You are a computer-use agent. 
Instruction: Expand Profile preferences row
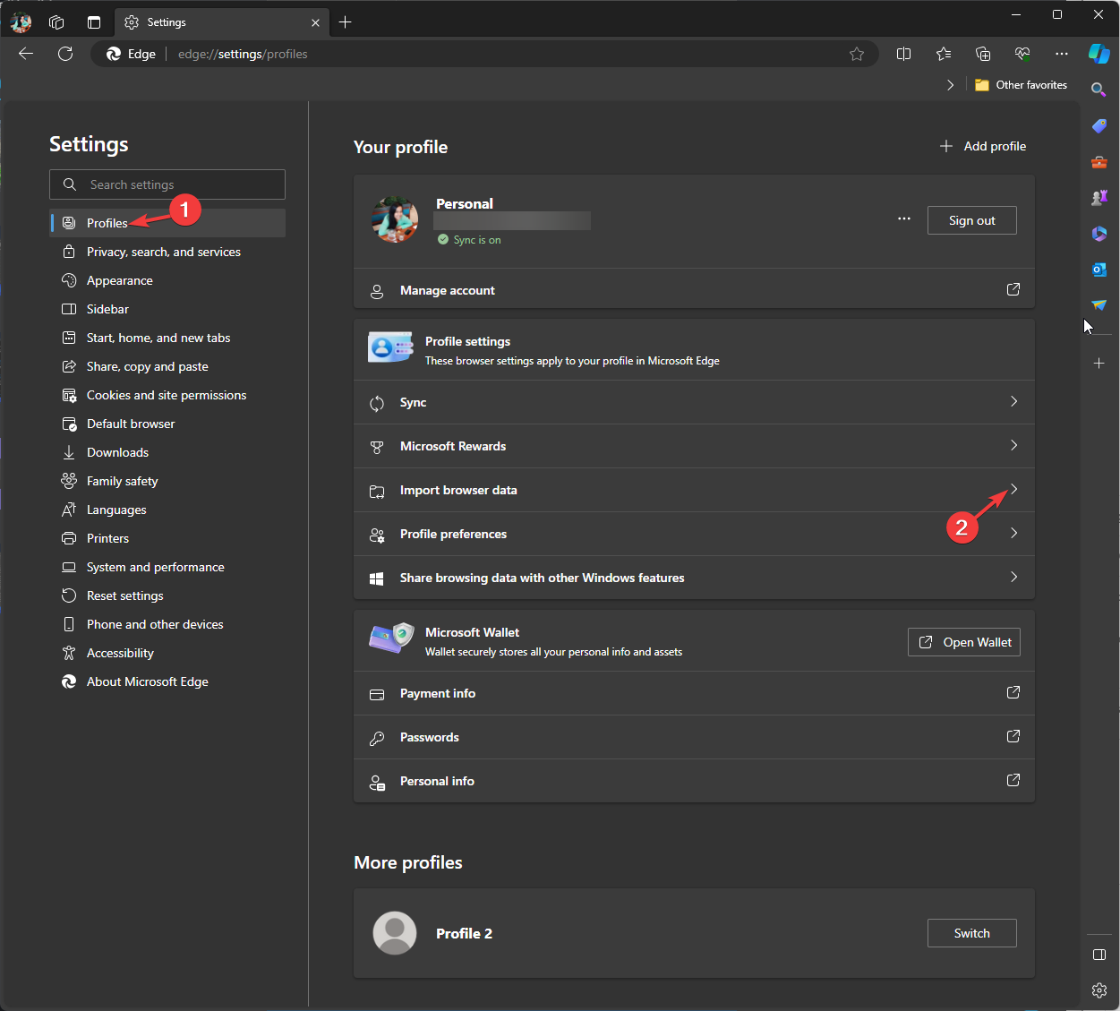(x=694, y=534)
